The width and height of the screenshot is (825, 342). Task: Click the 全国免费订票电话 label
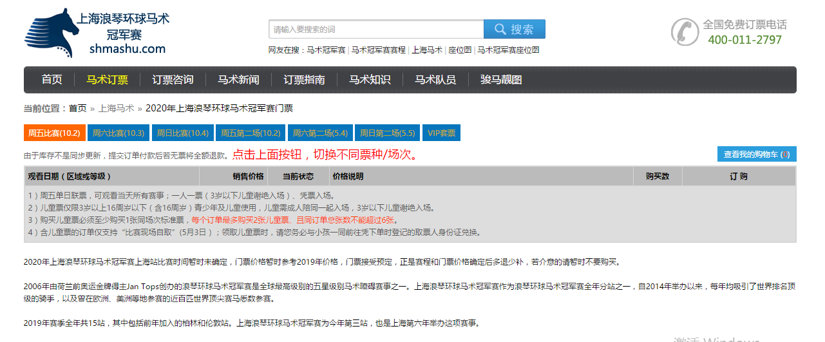click(x=745, y=24)
